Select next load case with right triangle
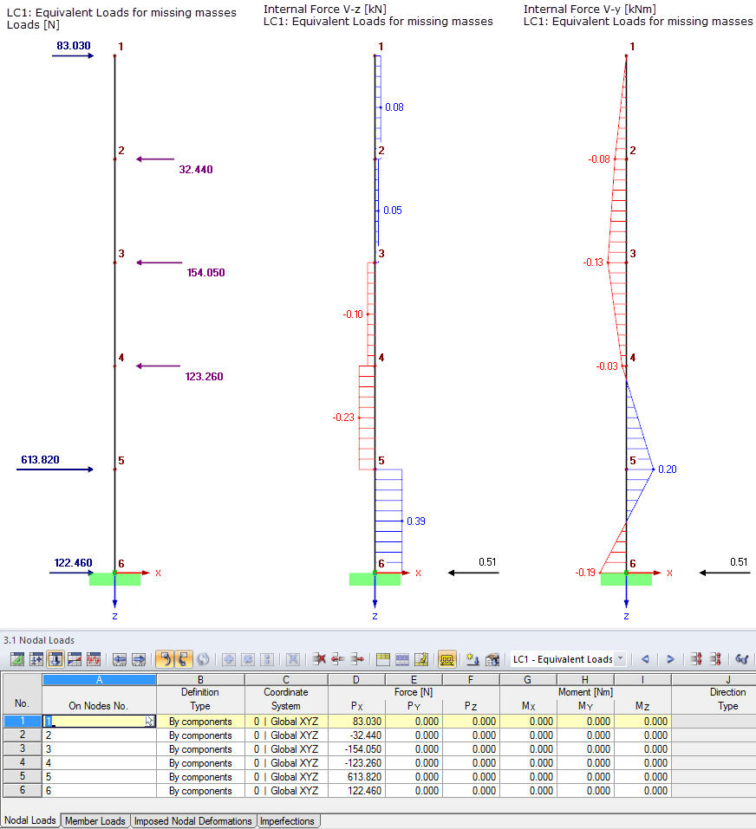This screenshot has height=829, width=756. tap(670, 659)
